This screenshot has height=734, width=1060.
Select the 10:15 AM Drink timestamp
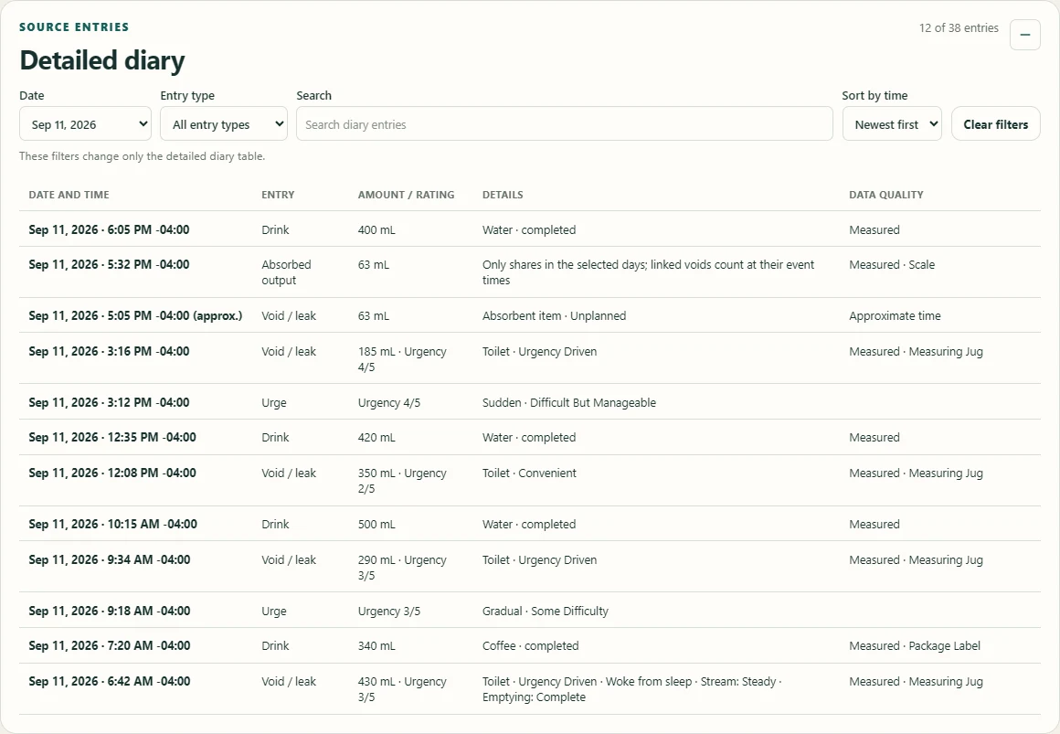[113, 525]
